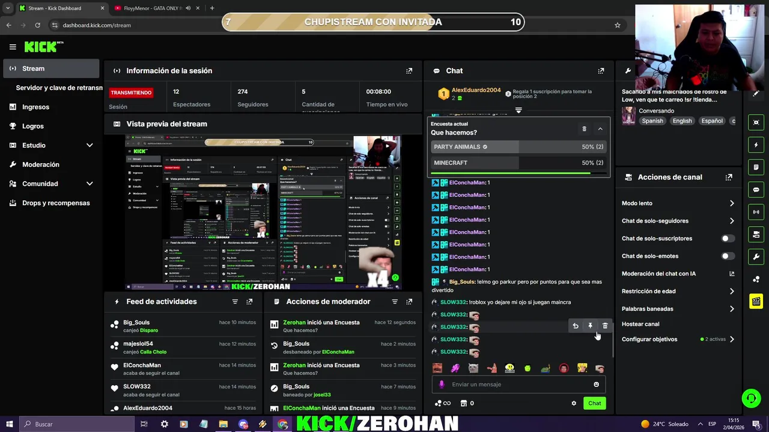Image resolution: width=769 pixels, height=432 pixels.
Task: Toggle Chat de solo-suscriptores switch
Action: pyautogui.click(x=728, y=238)
